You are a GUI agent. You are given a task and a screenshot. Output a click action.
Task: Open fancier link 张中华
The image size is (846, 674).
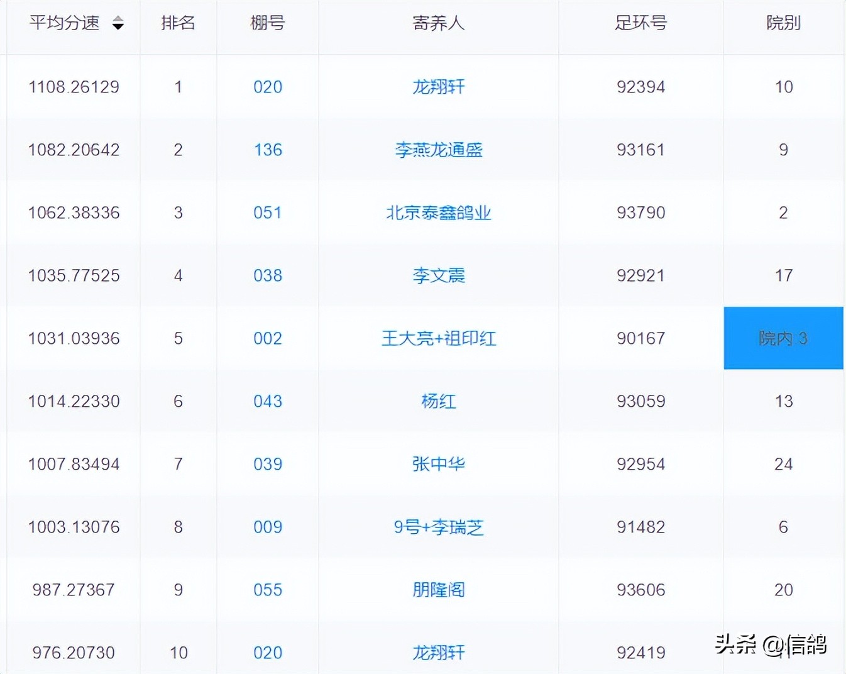point(438,464)
